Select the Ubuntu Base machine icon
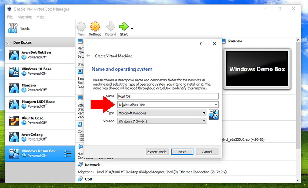Viewport: 308px width, 188px height. point(14,121)
